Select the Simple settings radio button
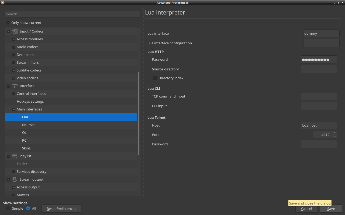The image size is (345, 215). point(8,208)
